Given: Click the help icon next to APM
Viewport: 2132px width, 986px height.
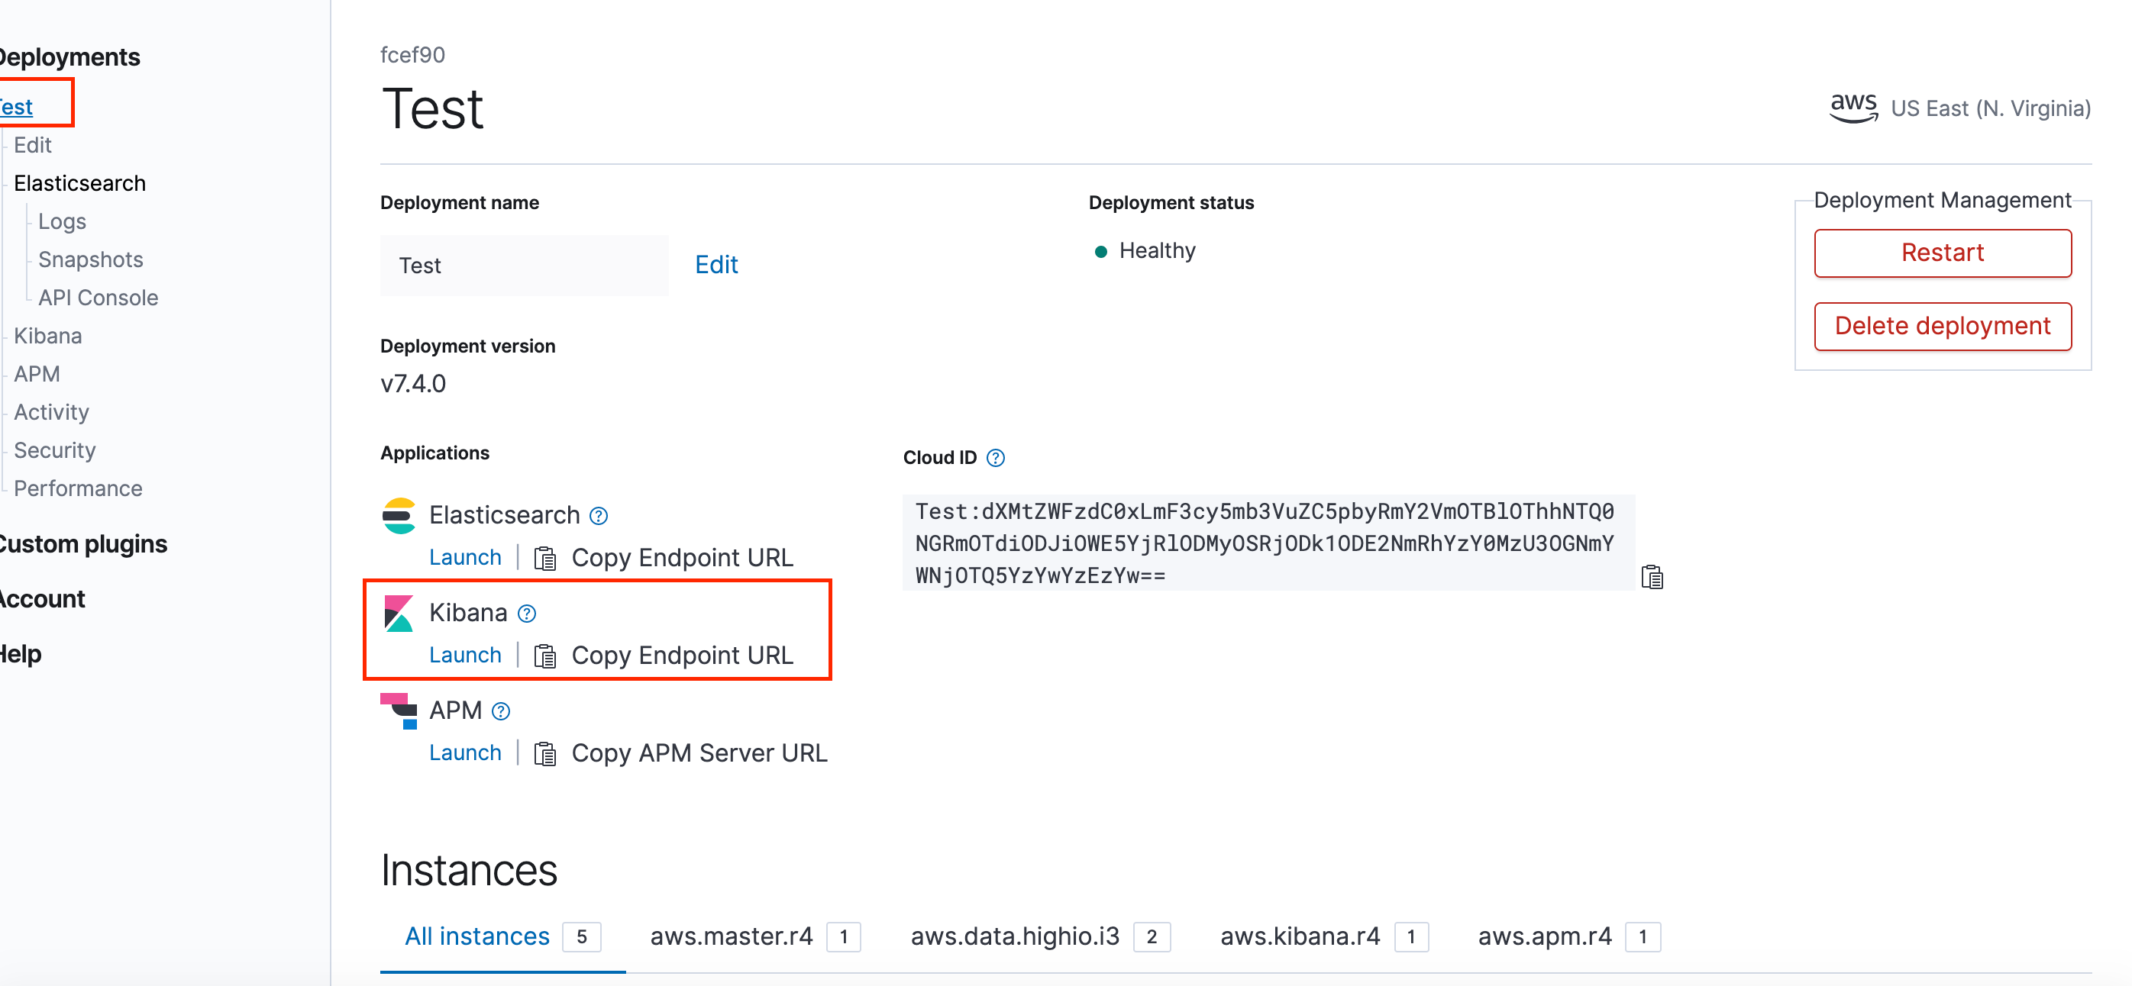Looking at the screenshot, I should pos(500,710).
